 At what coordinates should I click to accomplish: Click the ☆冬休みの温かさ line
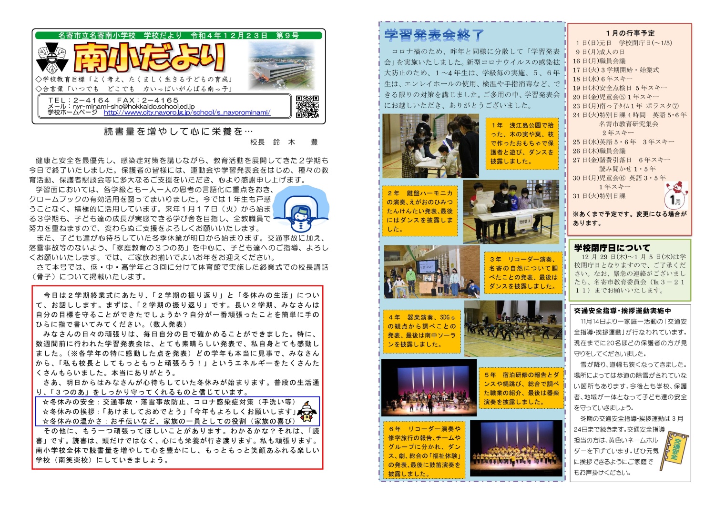[169, 421]
